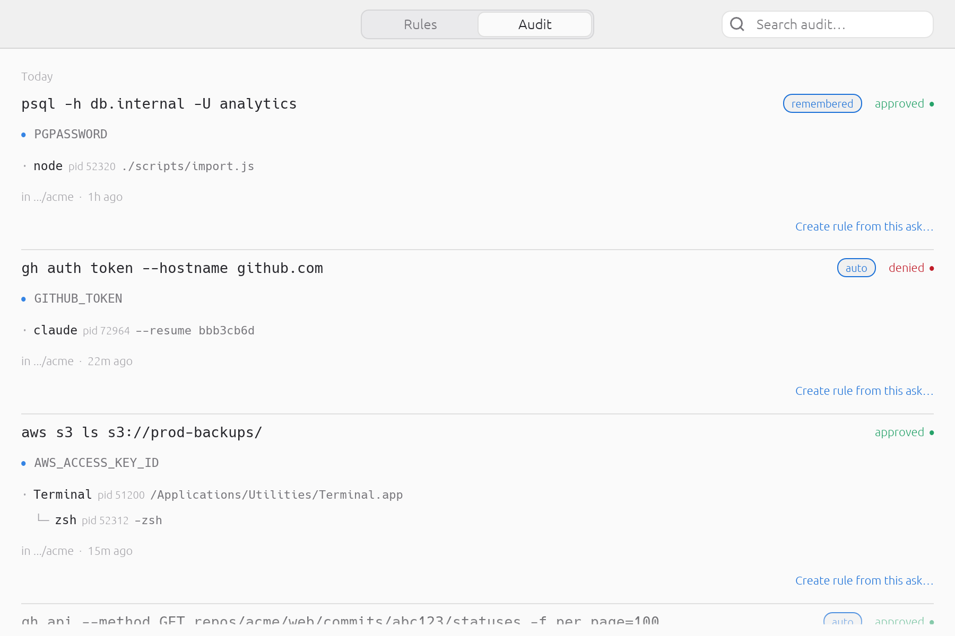
Task: Create rule from the aws s3 ask
Action: [864, 581]
